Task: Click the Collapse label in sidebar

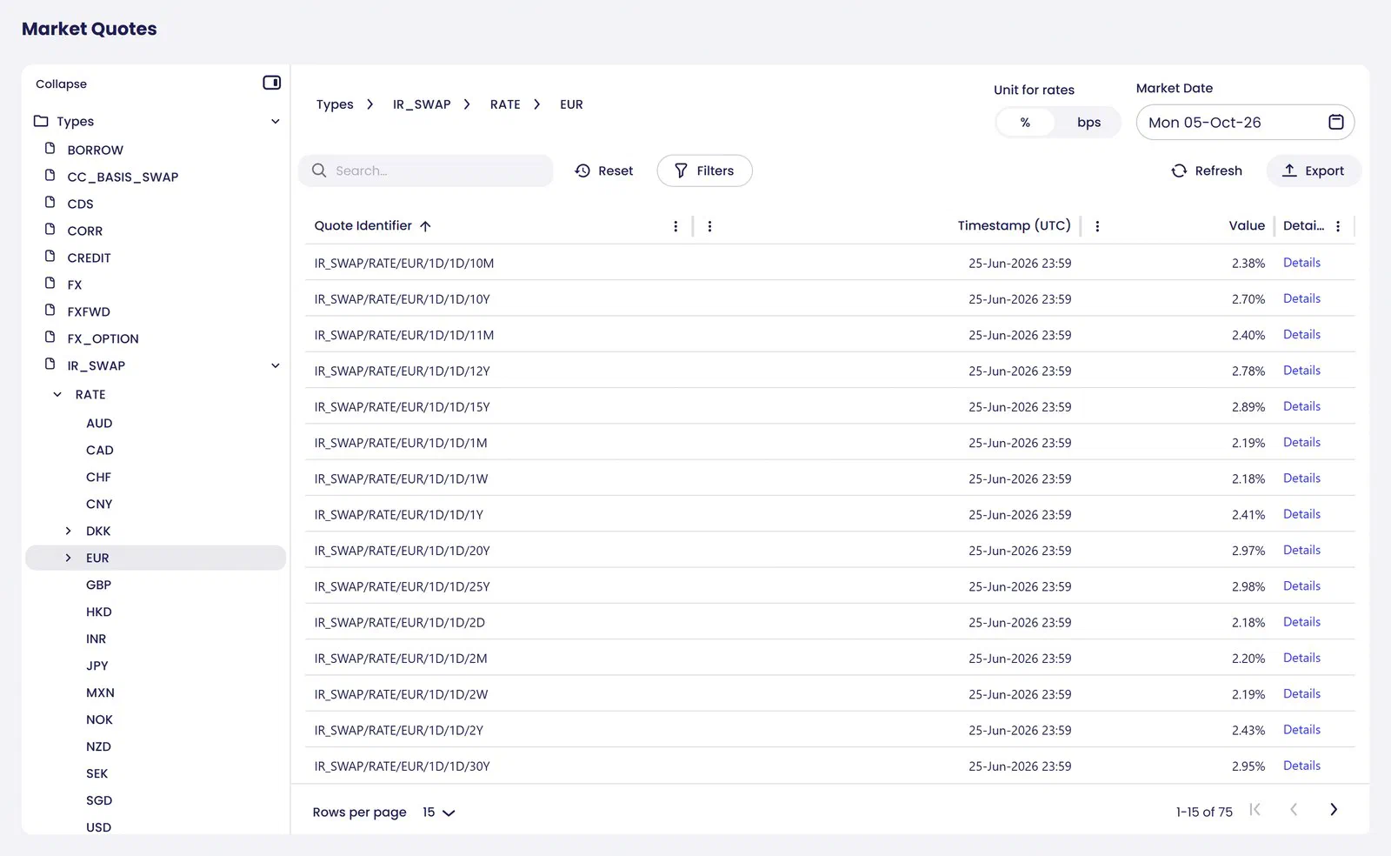Action: pyautogui.click(x=61, y=84)
